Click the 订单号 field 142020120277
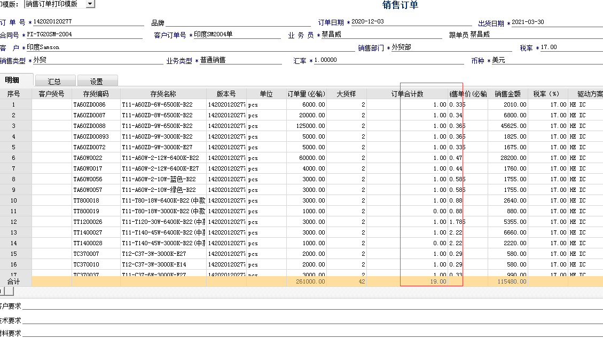The width and height of the screenshot is (603, 339). [88, 22]
